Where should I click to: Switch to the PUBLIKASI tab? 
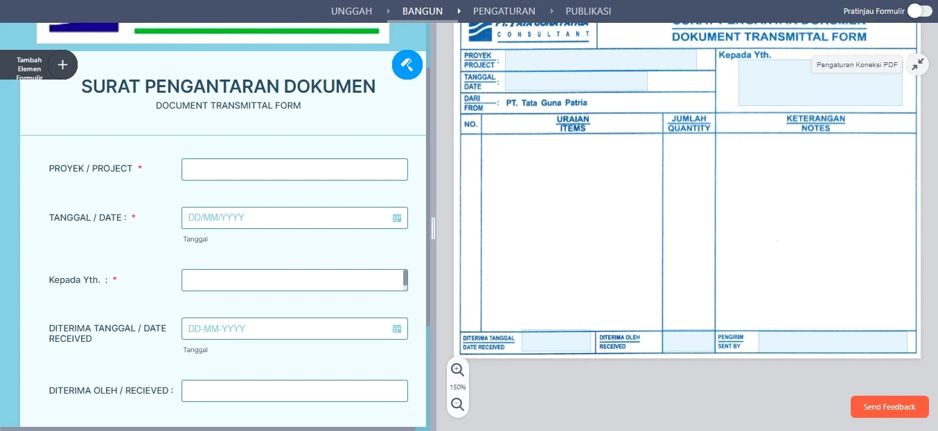pyautogui.click(x=588, y=11)
